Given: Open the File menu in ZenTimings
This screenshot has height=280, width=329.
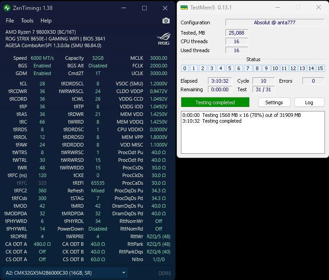Looking at the screenshot, I should (10, 21).
